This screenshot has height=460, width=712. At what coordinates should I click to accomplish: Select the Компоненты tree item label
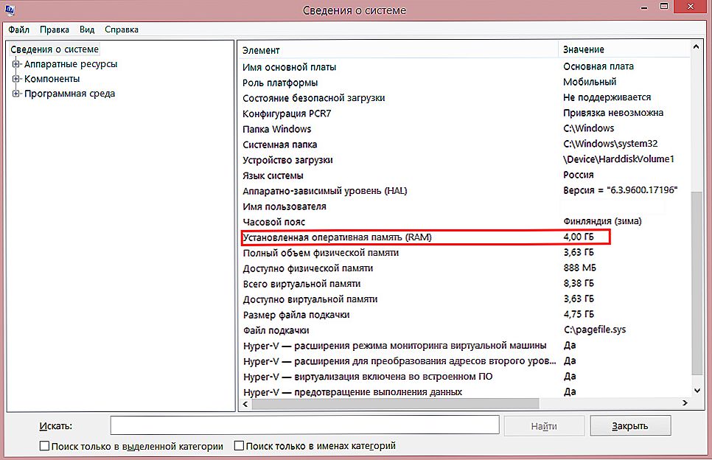52,79
